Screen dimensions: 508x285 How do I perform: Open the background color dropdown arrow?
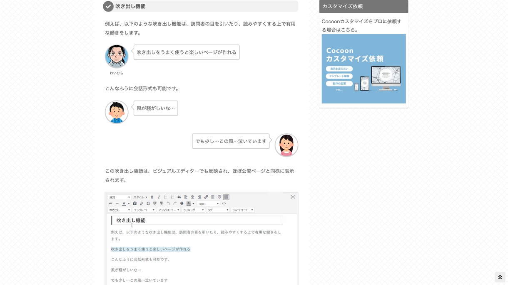[193, 204]
